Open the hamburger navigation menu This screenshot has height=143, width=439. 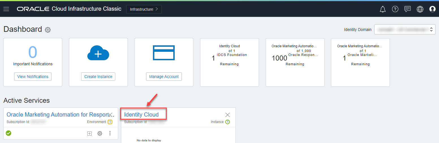click(6, 9)
